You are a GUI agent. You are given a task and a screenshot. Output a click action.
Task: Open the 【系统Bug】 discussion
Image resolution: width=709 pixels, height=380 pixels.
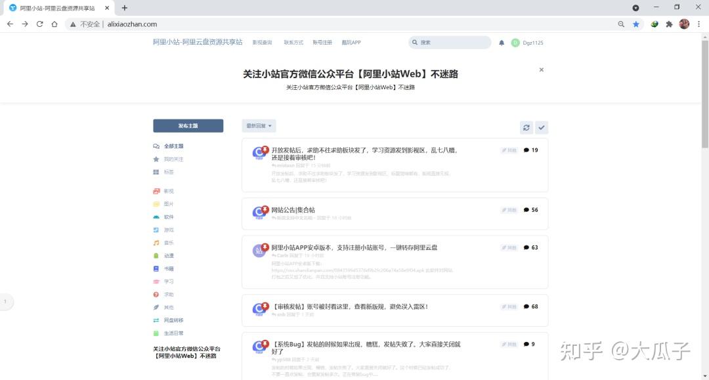coord(366,347)
